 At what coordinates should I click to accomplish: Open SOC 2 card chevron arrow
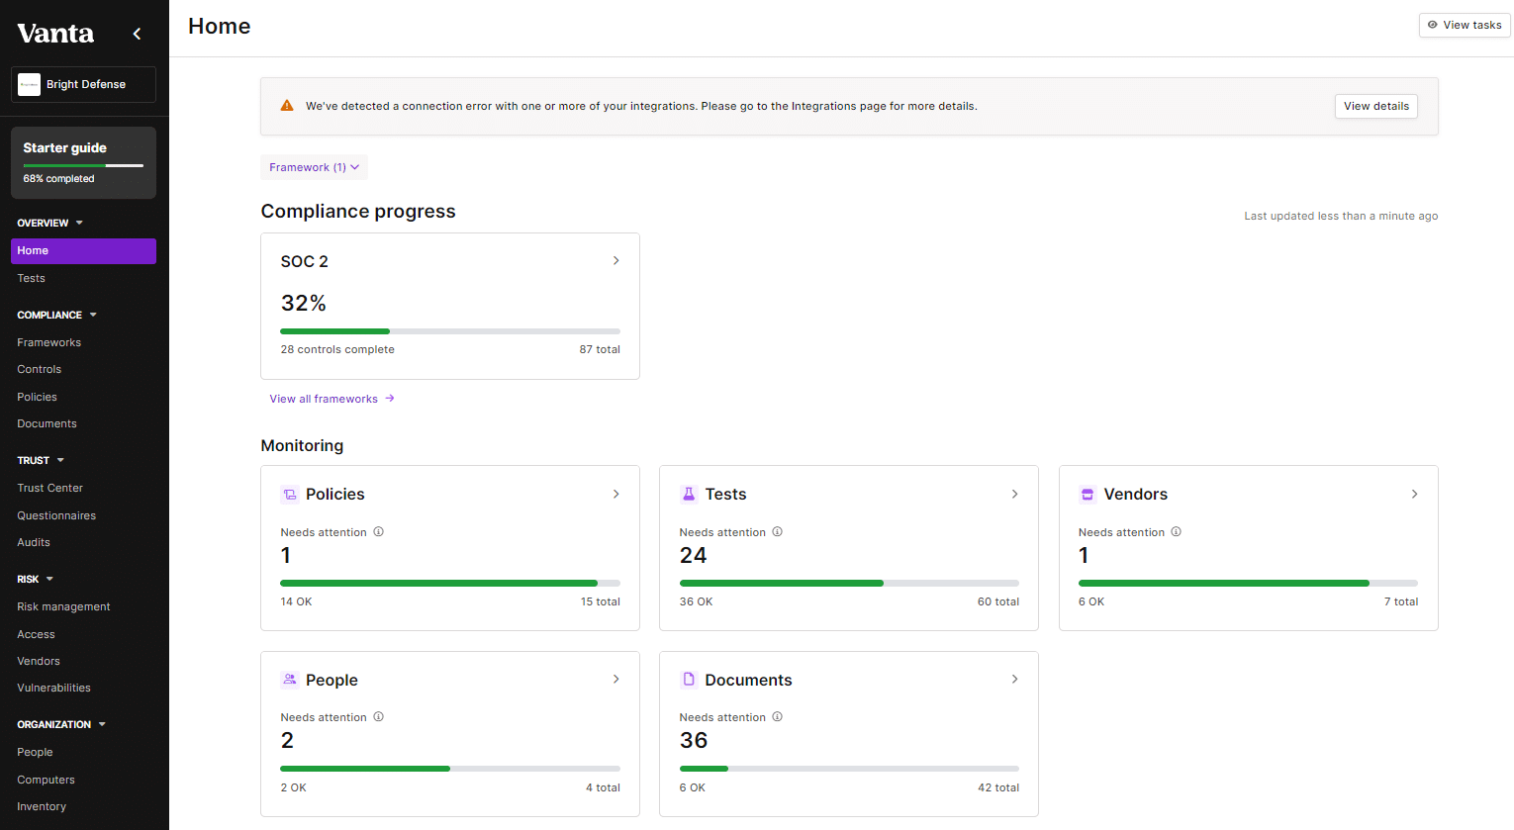pyautogui.click(x=615, y=261)
